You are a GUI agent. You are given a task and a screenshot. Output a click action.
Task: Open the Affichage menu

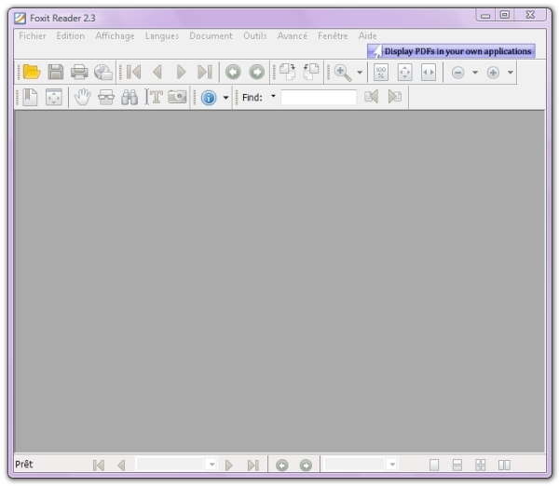pos(115,36)
